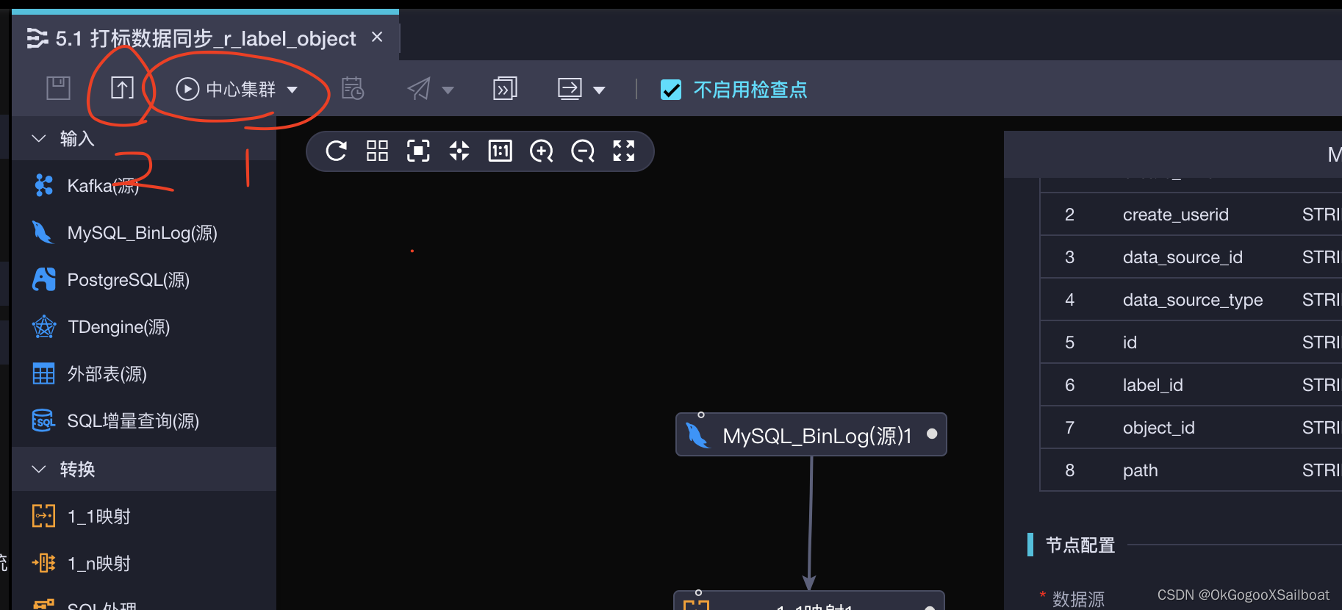This screenshot has width=1342, height=610.
Task: Toggle the 不启用检查点 checkbox
Action: click(x=671, y=90)
